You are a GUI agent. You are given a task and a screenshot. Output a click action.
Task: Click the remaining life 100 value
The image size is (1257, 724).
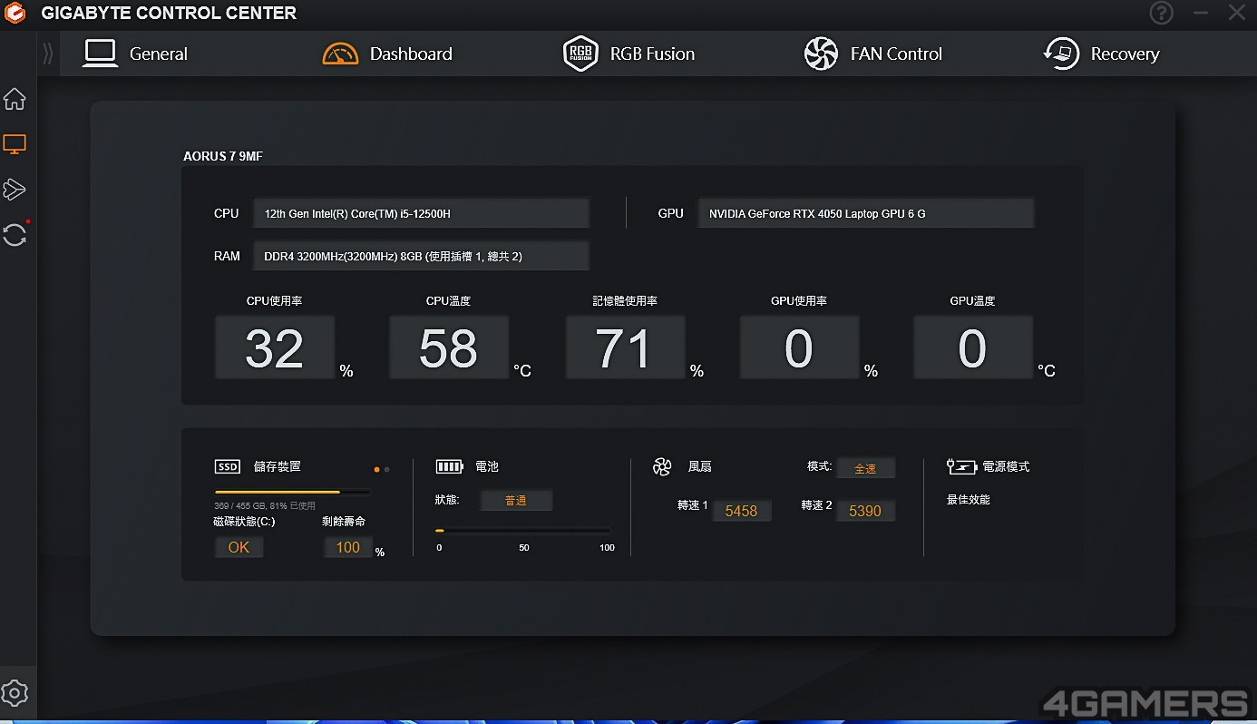(348, 547)
